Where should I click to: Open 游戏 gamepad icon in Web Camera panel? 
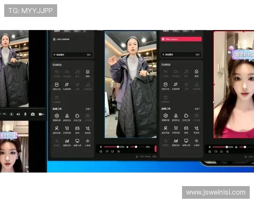click(x=186, y=128)
